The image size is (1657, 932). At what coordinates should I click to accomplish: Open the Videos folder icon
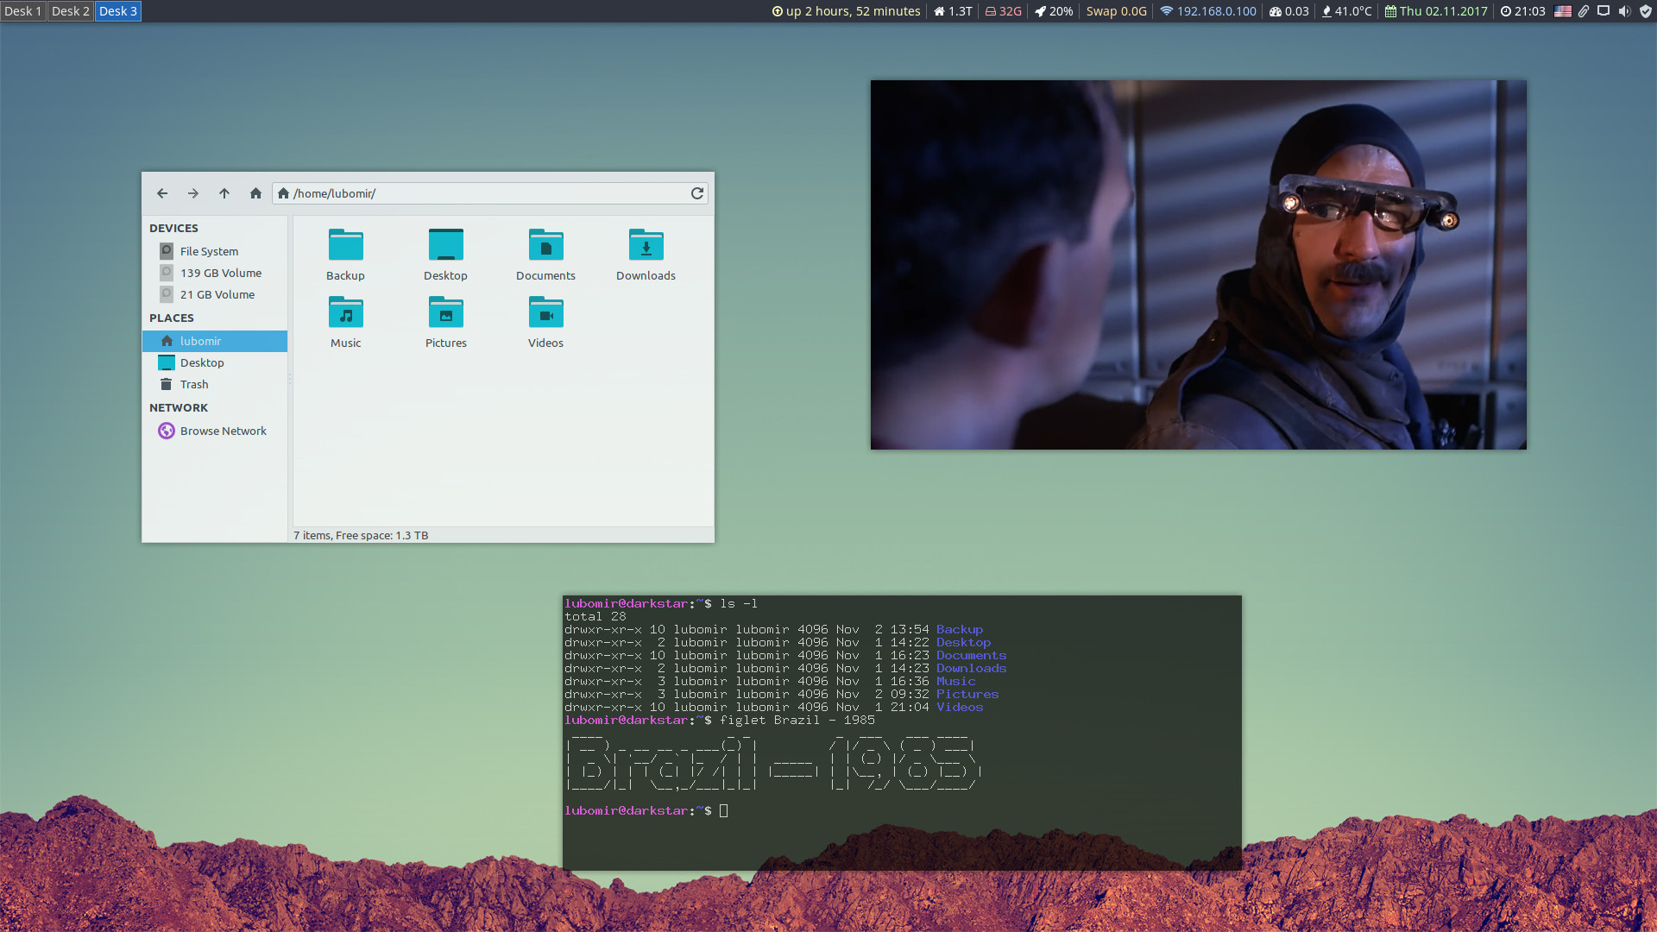(x=545, y=313)
